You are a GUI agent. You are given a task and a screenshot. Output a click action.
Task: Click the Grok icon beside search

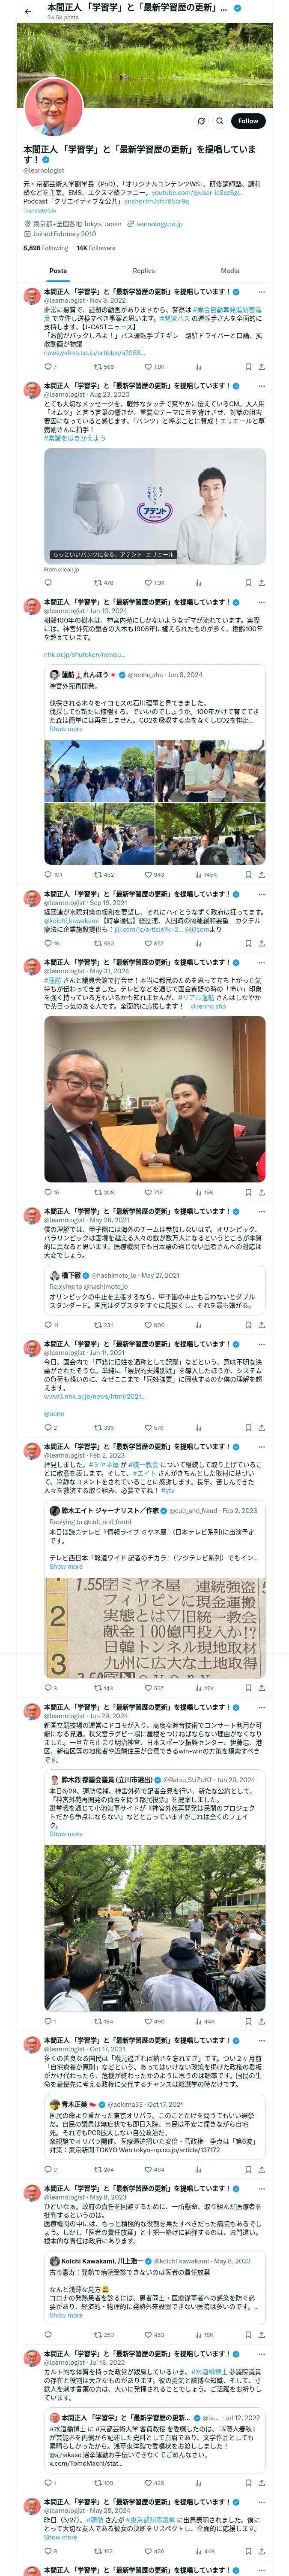point(201,121)
